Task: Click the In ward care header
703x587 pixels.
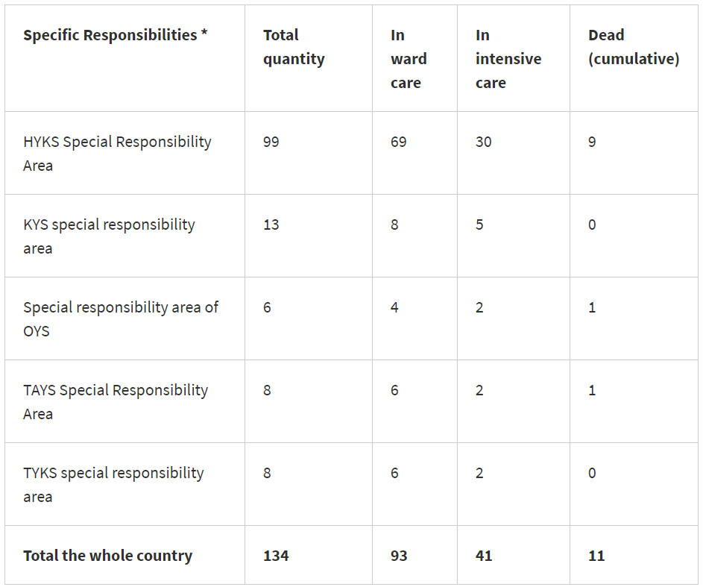Action: coord(409,59)
